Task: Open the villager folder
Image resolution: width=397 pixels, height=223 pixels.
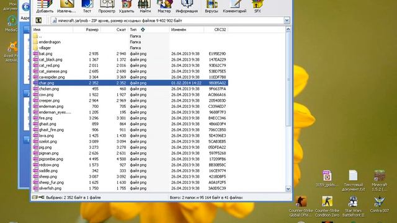Action: point(130,48)
